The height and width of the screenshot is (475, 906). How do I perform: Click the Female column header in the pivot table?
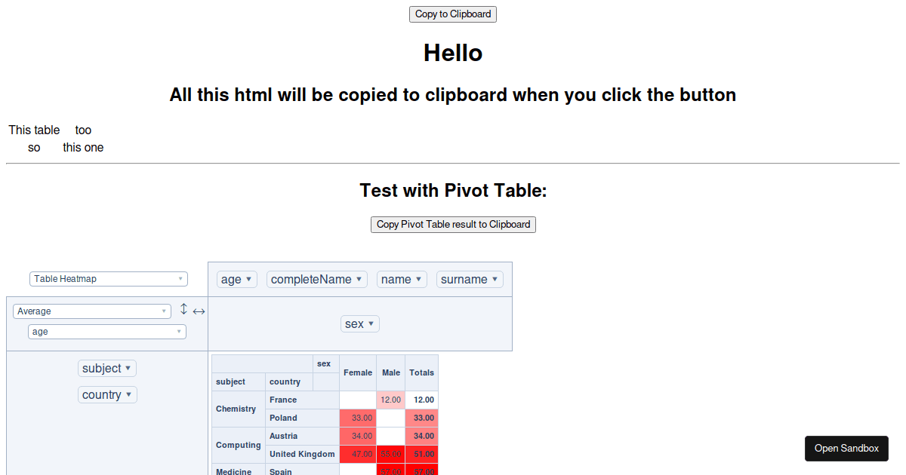pyautogui.click(x=358, y=372)
